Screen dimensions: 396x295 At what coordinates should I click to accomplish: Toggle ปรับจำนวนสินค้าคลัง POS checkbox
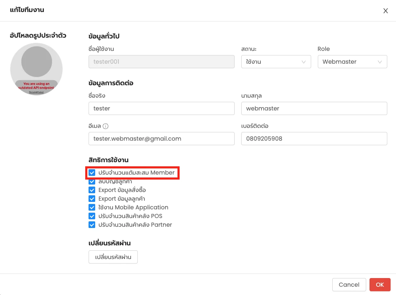[x=92, y=216]
